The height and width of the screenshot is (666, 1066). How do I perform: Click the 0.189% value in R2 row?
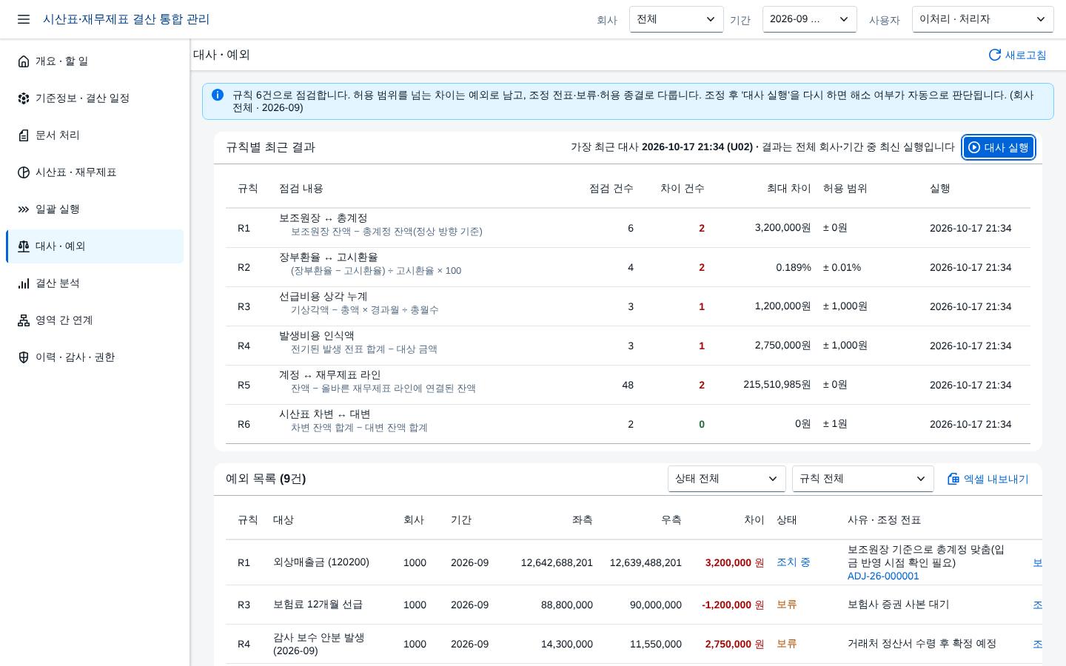(794, 267)
